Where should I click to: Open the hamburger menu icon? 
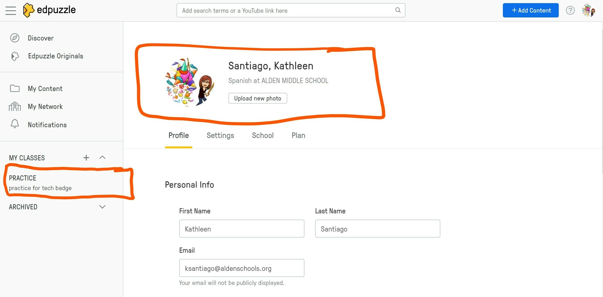pyautogui.click(x=11, y=11)
